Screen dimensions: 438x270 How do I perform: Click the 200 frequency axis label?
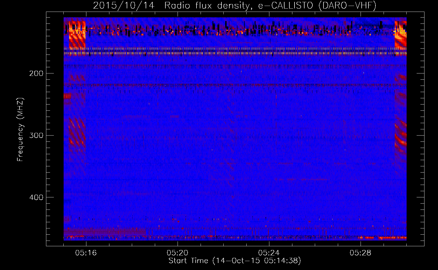click(36, 73)
